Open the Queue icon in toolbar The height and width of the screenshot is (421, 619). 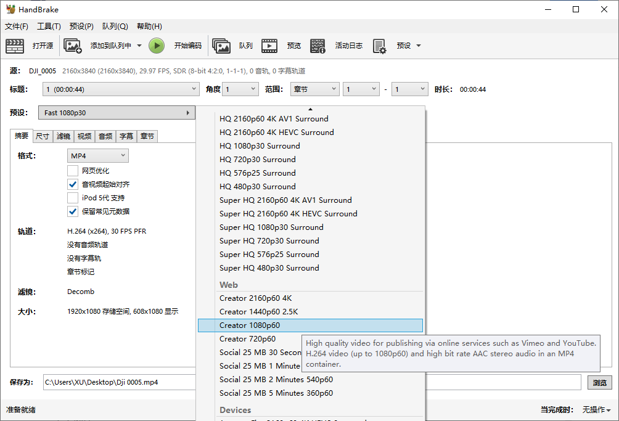[221, 46]
